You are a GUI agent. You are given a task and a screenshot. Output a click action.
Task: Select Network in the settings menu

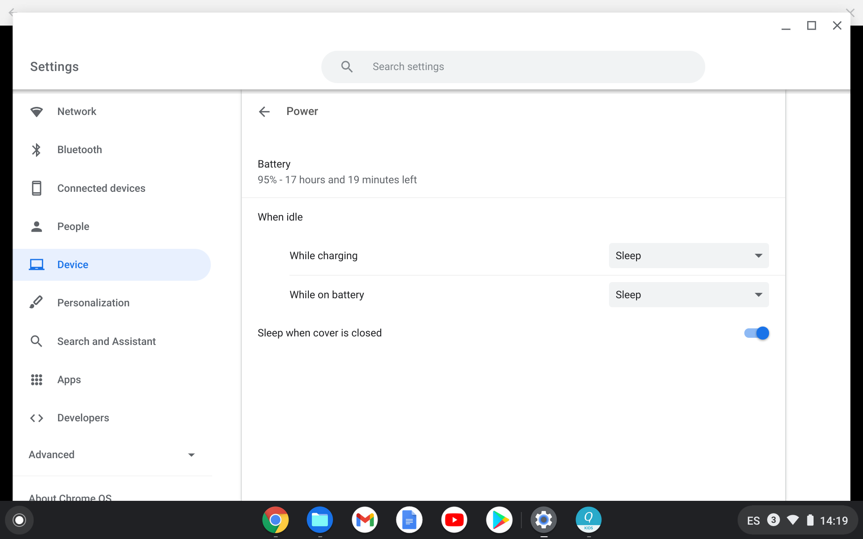click(112, 111)
